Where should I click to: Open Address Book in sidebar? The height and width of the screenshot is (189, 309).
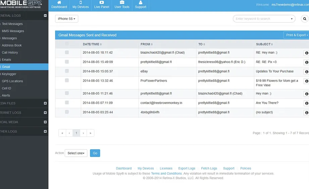(12, 45)
